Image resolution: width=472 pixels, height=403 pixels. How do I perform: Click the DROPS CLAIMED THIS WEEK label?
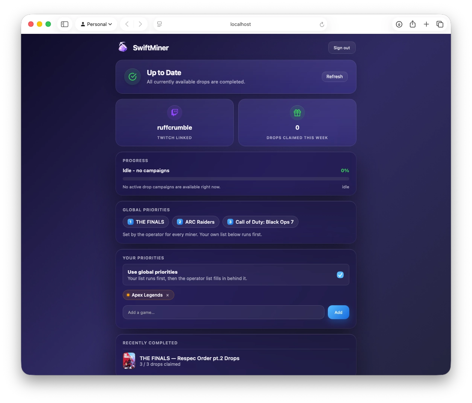point(297,138)
